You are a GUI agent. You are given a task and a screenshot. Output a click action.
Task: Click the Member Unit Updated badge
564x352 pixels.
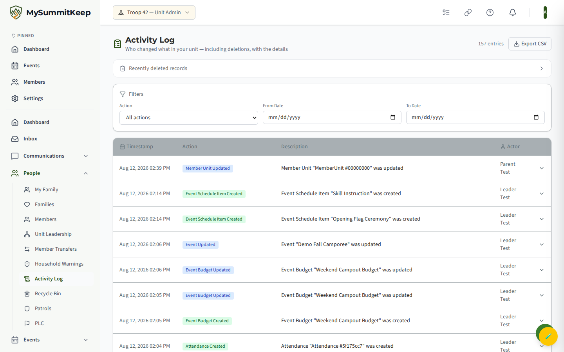[208, 169]
